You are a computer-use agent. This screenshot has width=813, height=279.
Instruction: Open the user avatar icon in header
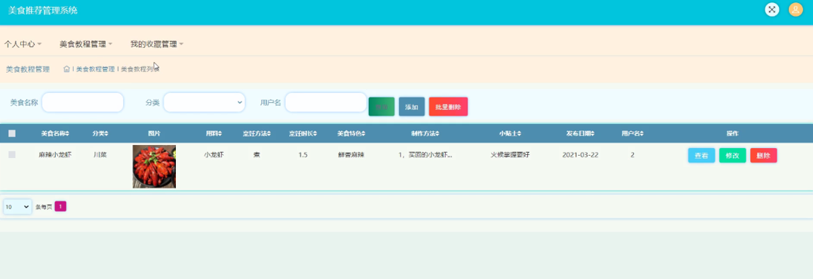(x=795, y=10)
